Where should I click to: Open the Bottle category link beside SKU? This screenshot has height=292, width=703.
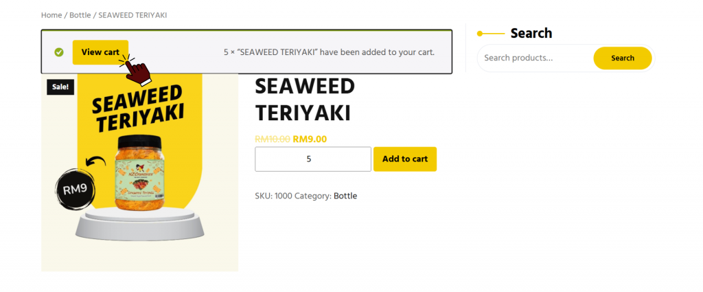coord(345,196)
